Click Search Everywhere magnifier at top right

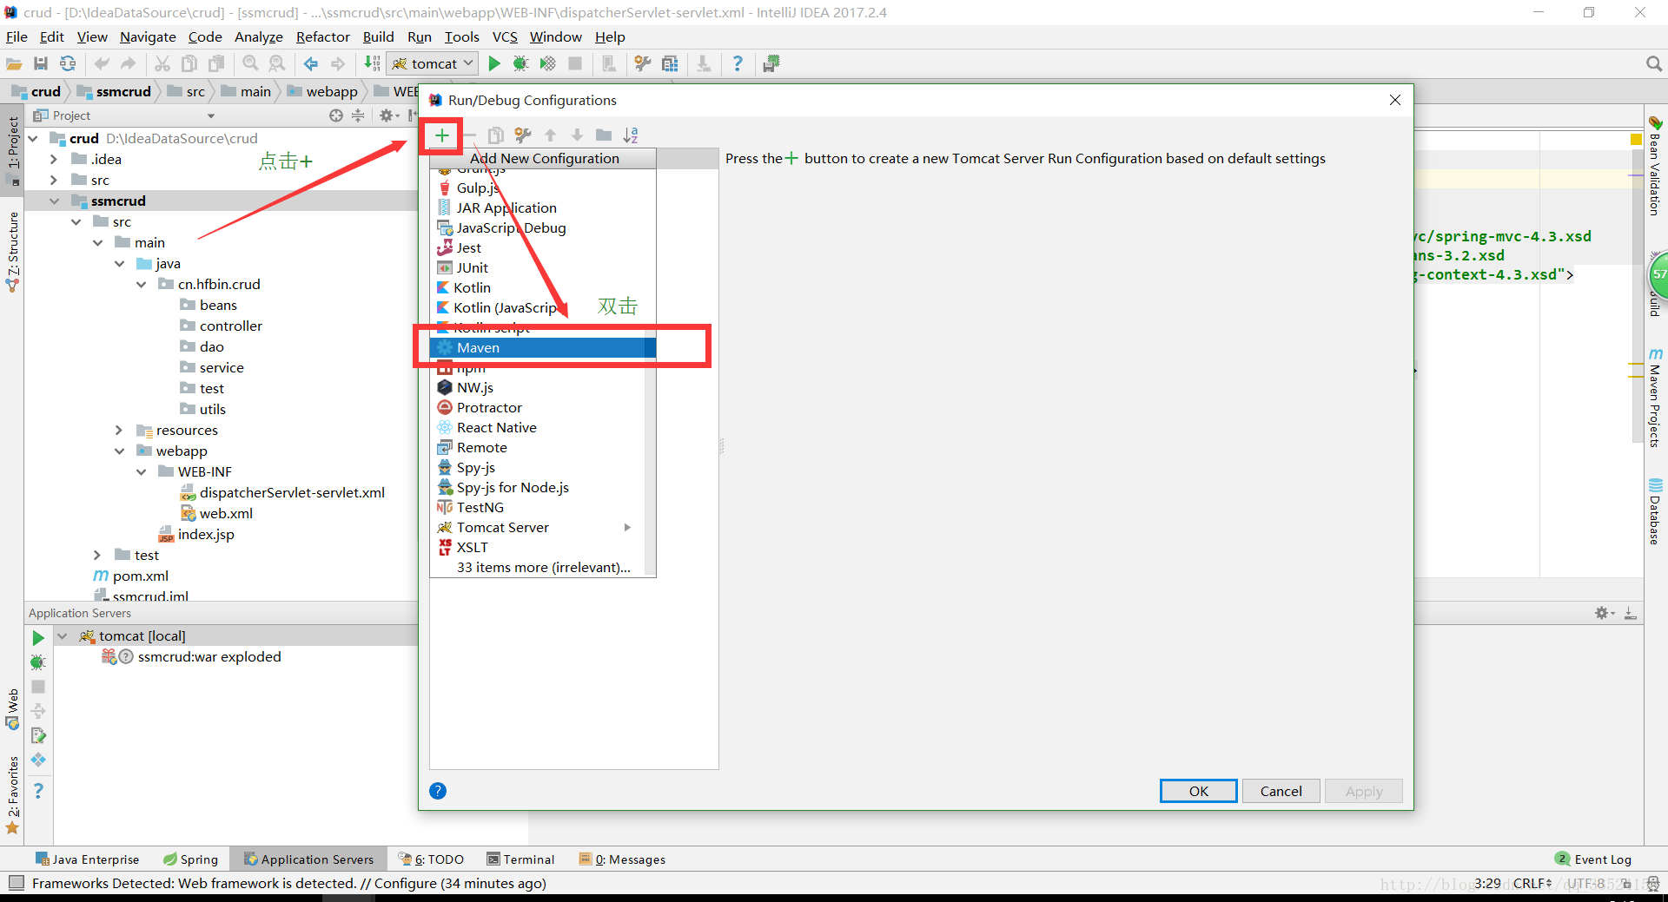(1654, 63)
